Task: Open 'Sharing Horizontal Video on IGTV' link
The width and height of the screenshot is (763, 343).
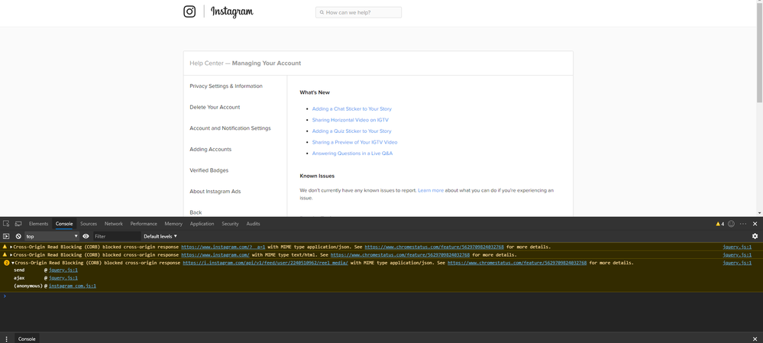Action: (351, 120)
